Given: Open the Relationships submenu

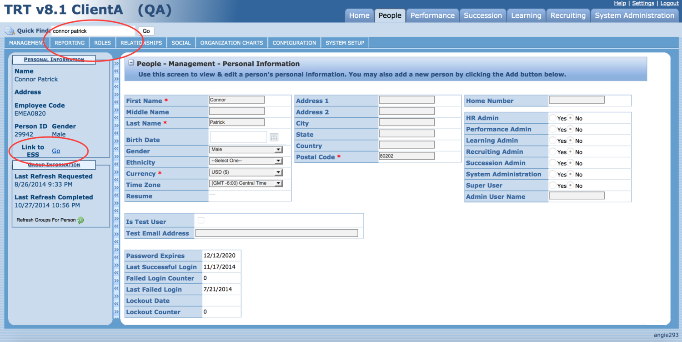Looking at the screenshot, I should coord(141,43).
